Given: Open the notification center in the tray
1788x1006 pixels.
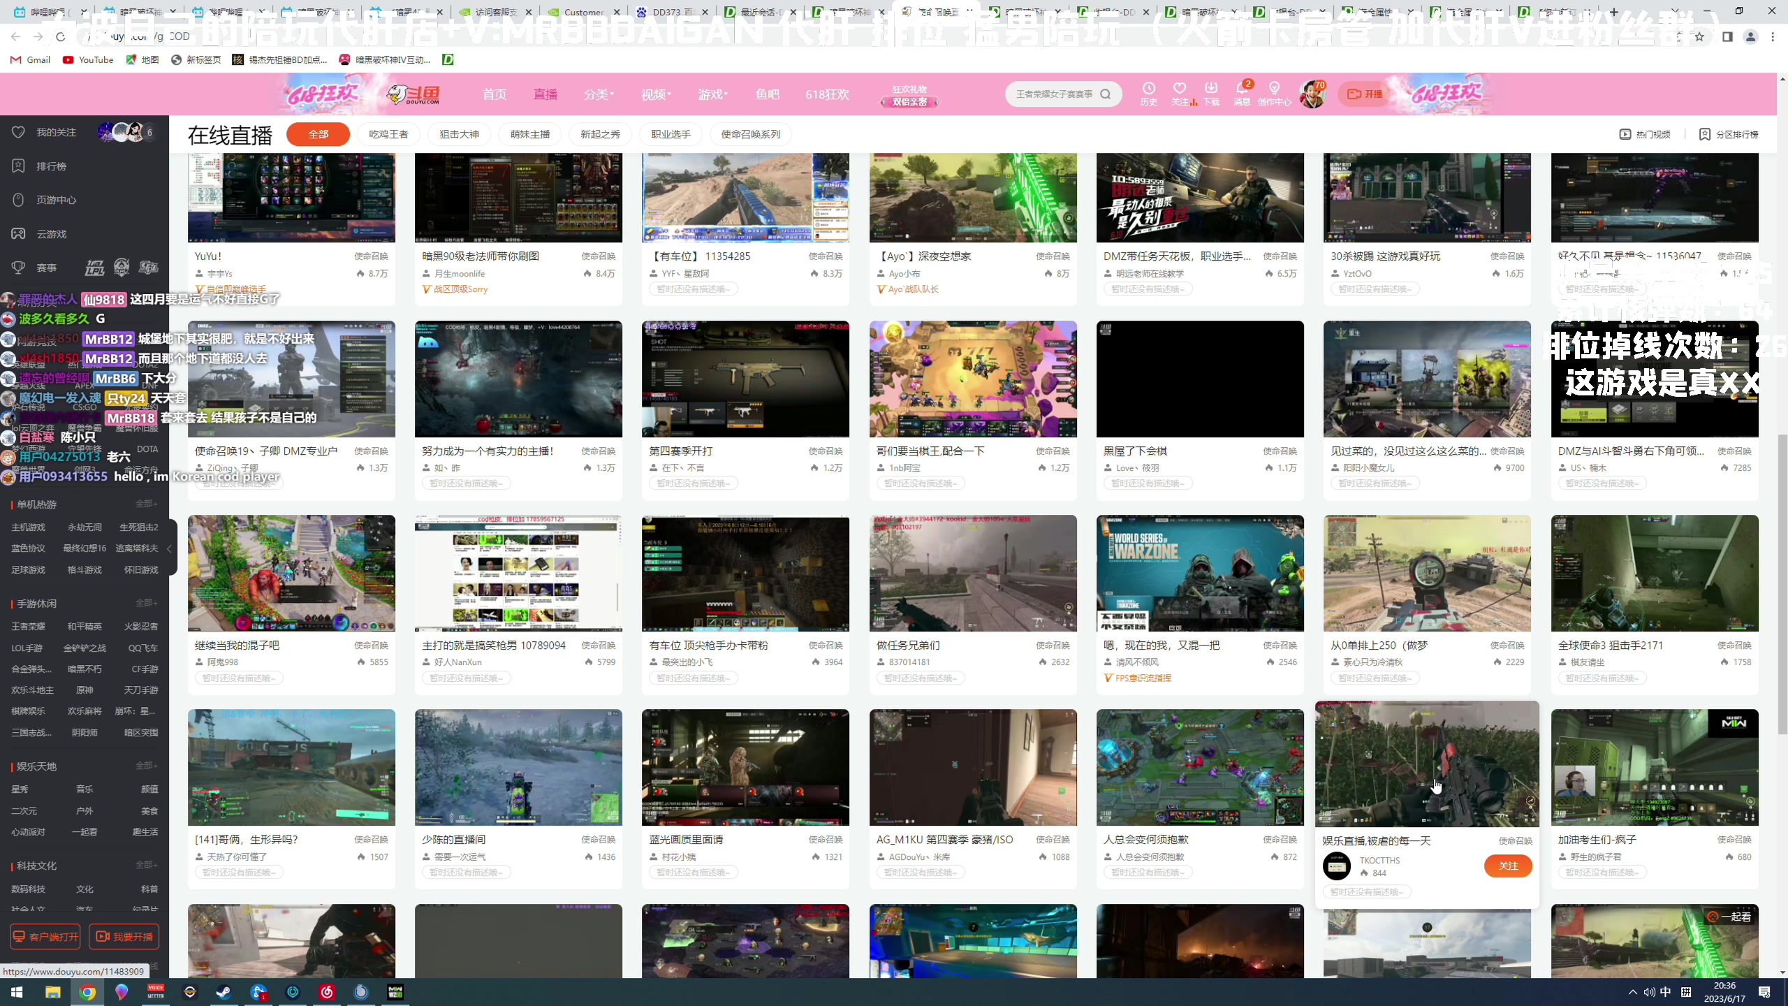Looking at the screenshot, I should point(1764,992).
